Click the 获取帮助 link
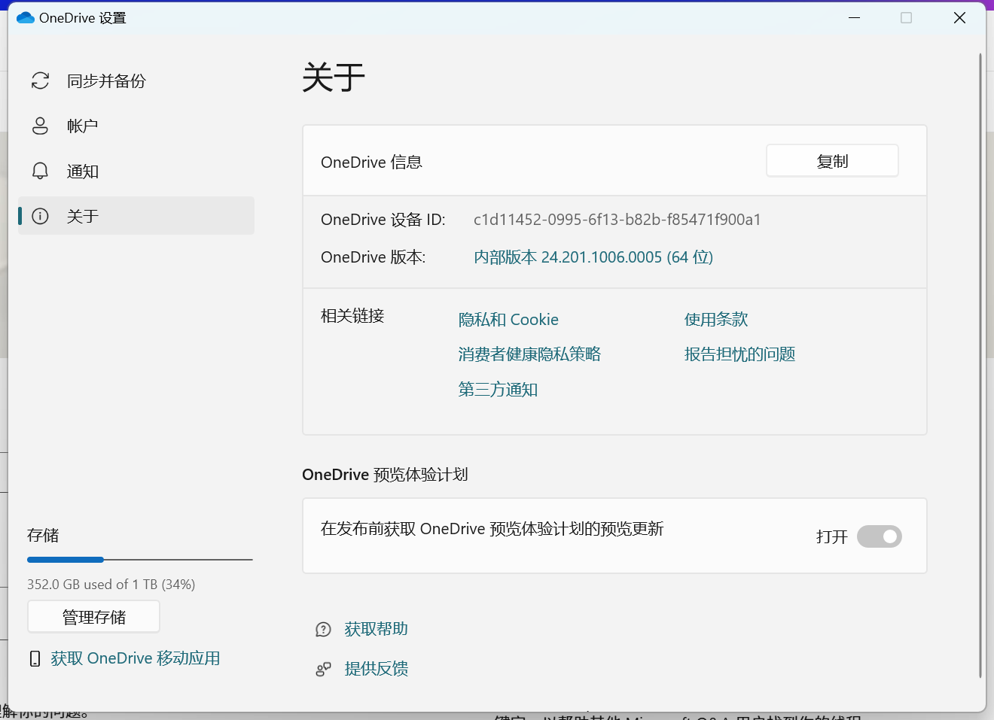994x720 pixels. [x=376, y=629]
